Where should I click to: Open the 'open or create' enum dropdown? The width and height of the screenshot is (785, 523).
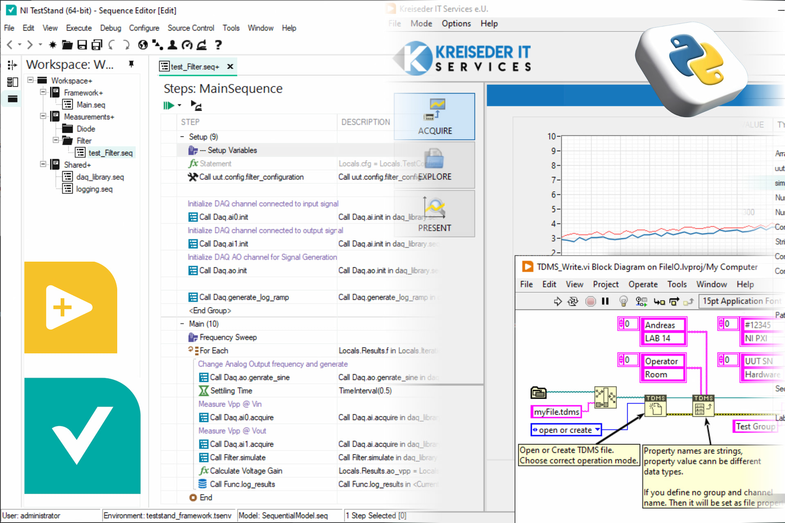[x=598, y=429]
